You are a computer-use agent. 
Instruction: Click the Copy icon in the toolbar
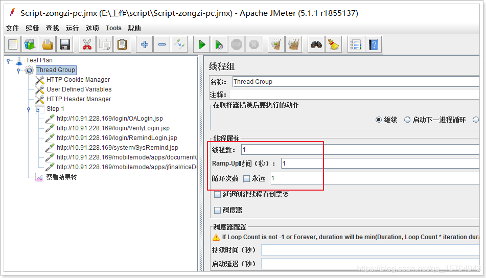105,44
